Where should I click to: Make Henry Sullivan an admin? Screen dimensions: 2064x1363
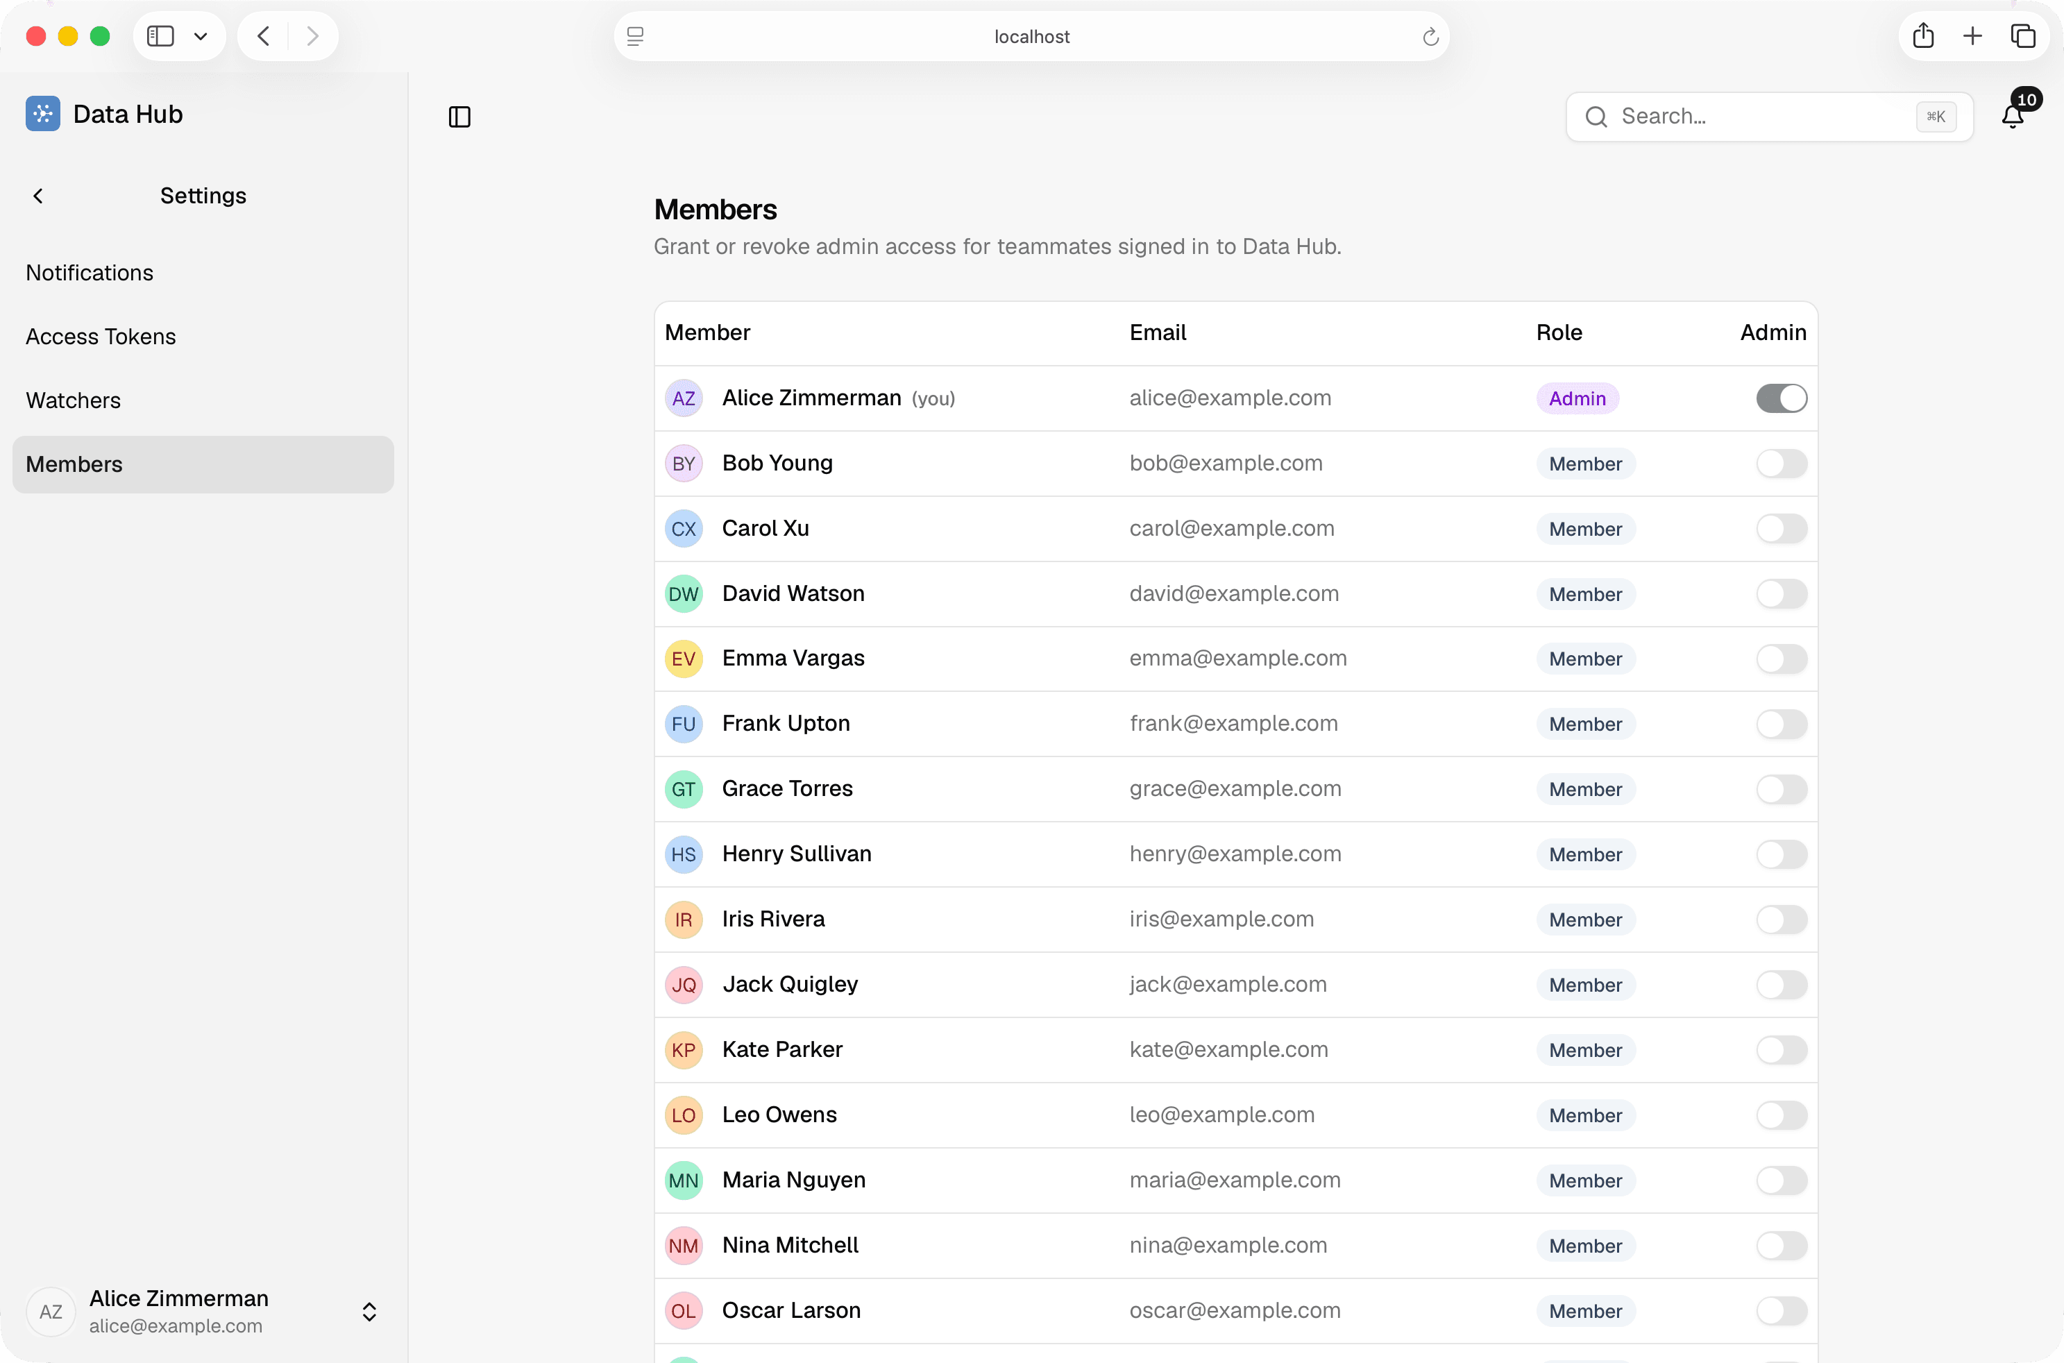coord(1782,854)
